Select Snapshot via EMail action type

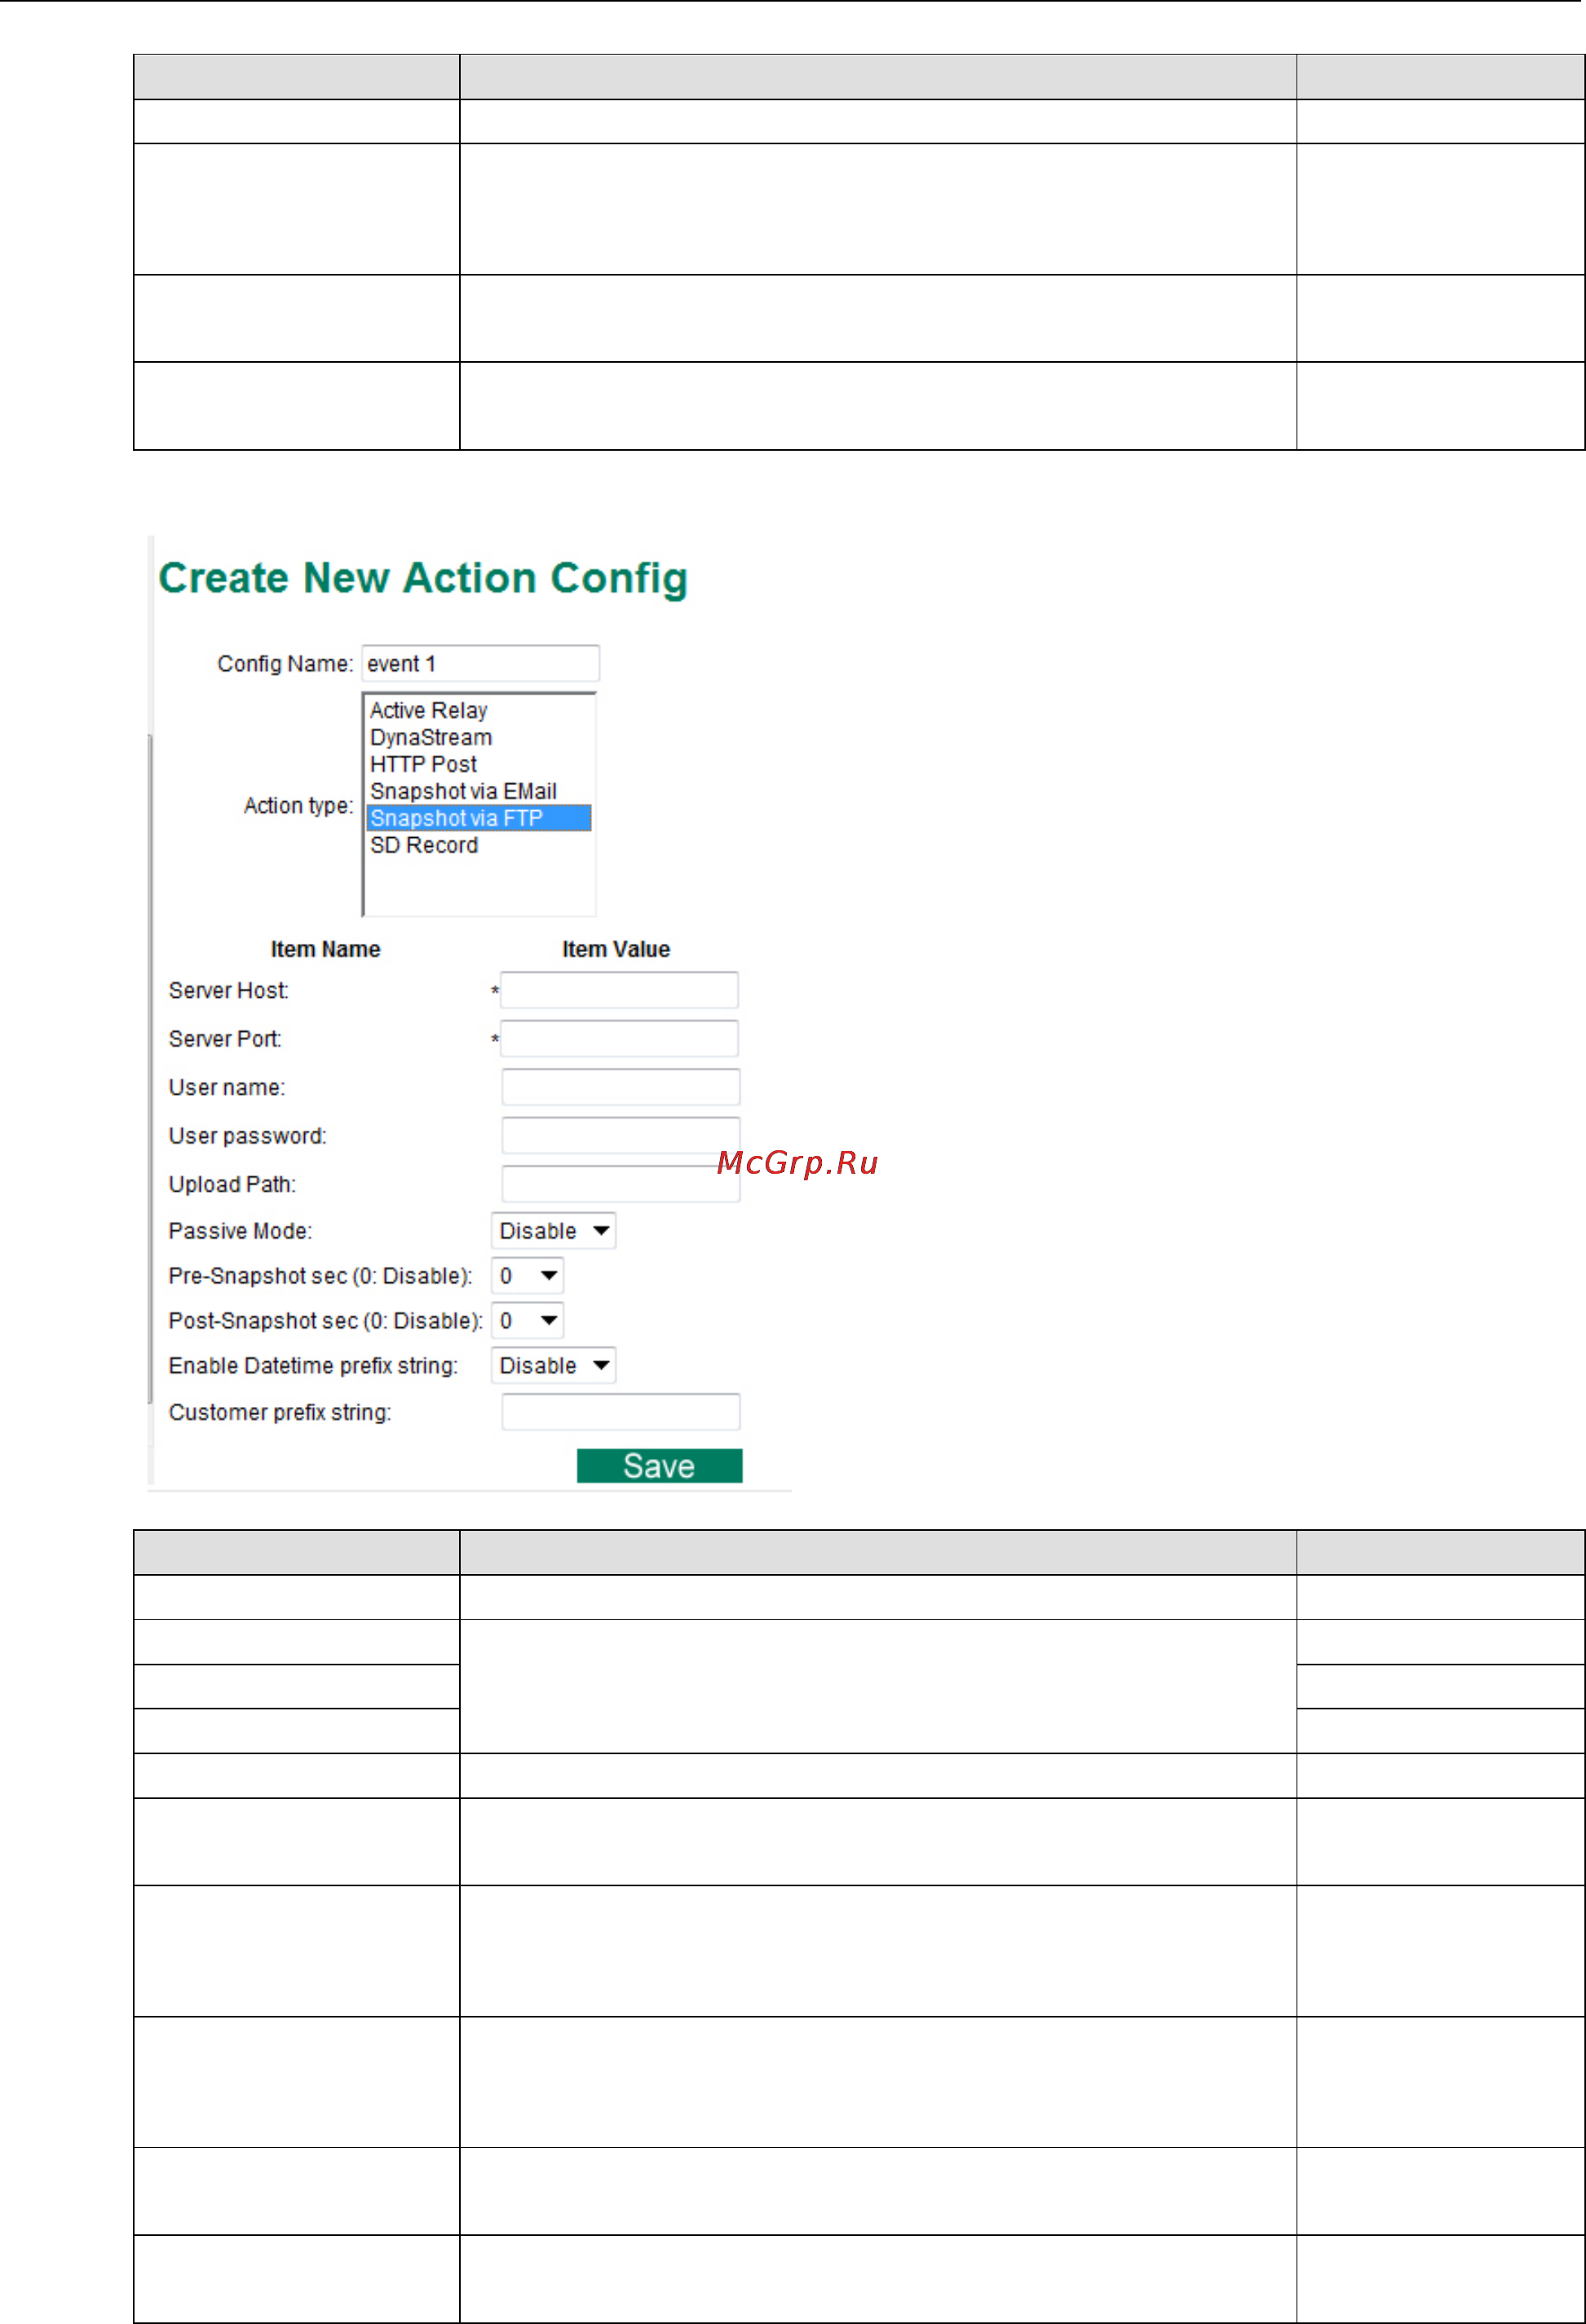point(463,791)
